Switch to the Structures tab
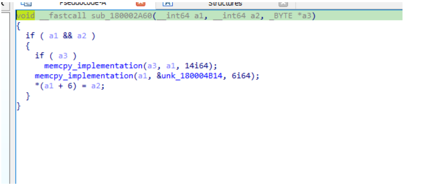This screenshot has width=444, height=190. pos(225,4)
